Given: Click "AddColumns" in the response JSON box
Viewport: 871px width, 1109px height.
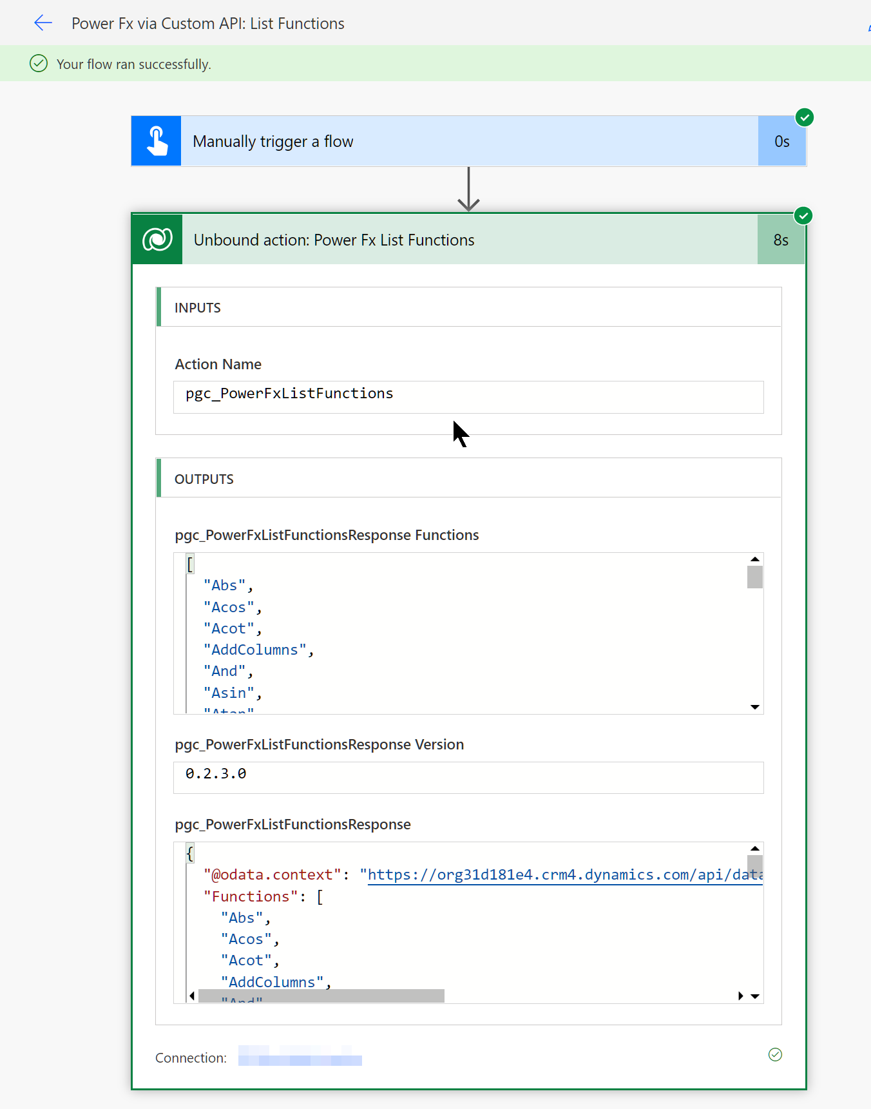Looking at the screenshot, I should pyautogui.click(x=272, y=982).
